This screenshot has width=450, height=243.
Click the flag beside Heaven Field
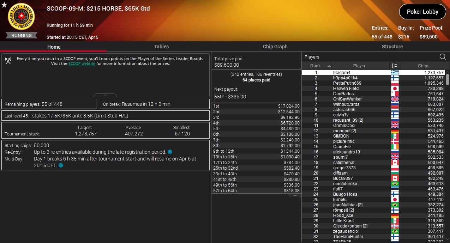click(395, 89)
